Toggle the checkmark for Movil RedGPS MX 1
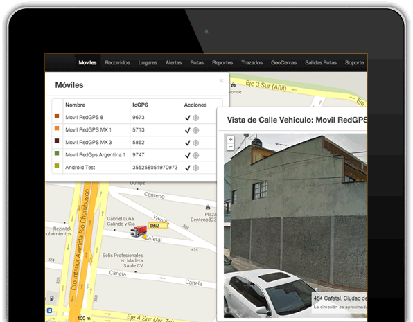 [188, 130]
